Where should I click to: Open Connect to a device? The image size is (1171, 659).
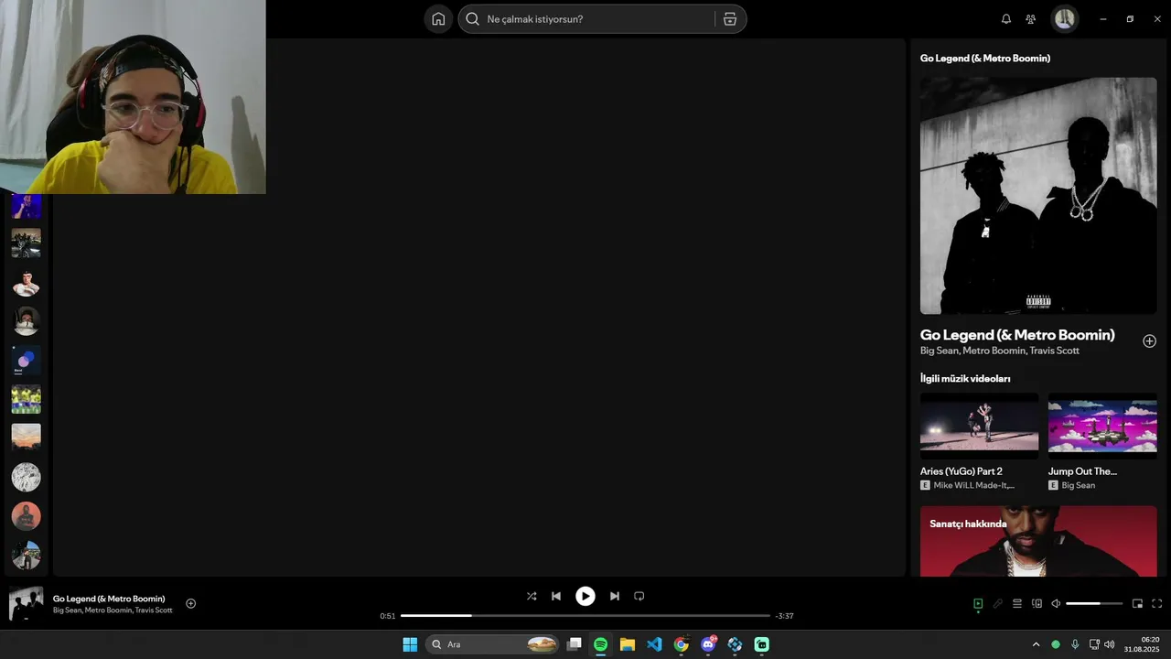[1037, 603]
